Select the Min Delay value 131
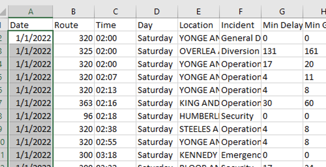326x167 pixels. click(x=282, y=51)
